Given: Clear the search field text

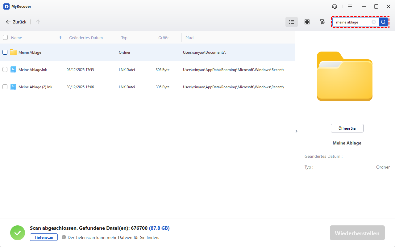Looking at the screenshot, I should pos(374,22).
